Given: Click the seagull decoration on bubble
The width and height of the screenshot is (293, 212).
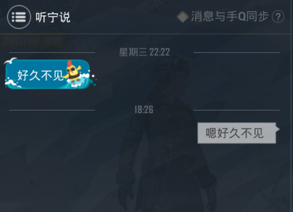Looking at the screenshot, I should point(11,60).
